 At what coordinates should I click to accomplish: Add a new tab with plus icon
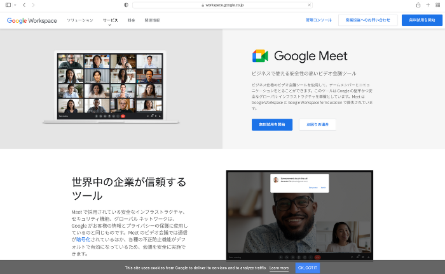[x=428, y=5]
